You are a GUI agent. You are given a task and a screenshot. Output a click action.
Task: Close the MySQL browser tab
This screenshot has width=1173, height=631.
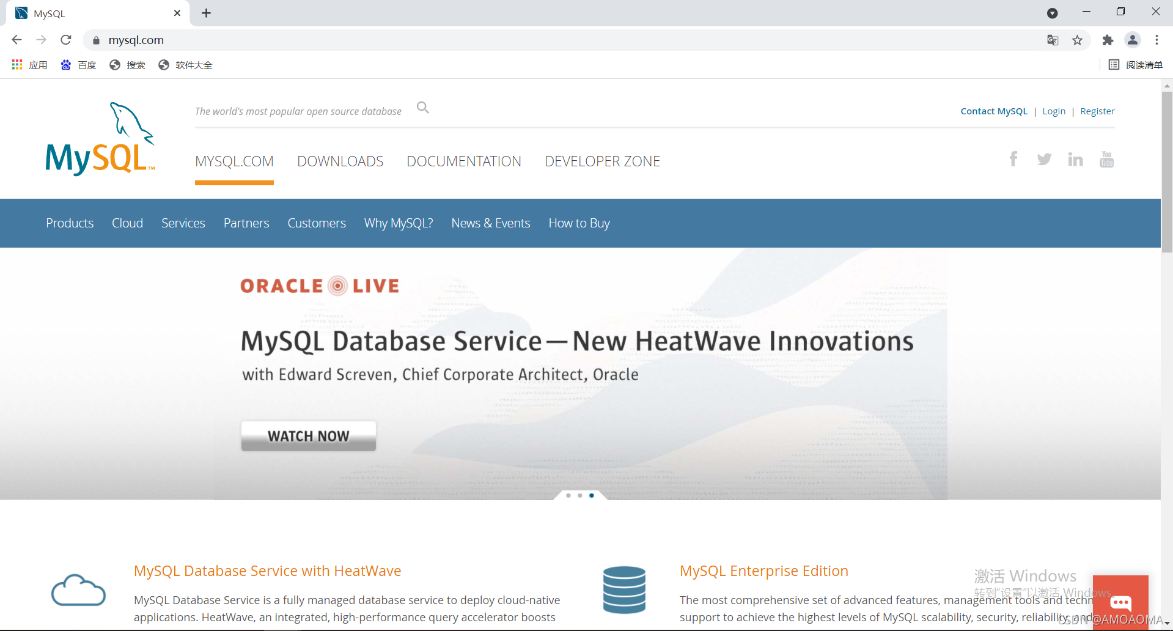click(x=177, y=13)
